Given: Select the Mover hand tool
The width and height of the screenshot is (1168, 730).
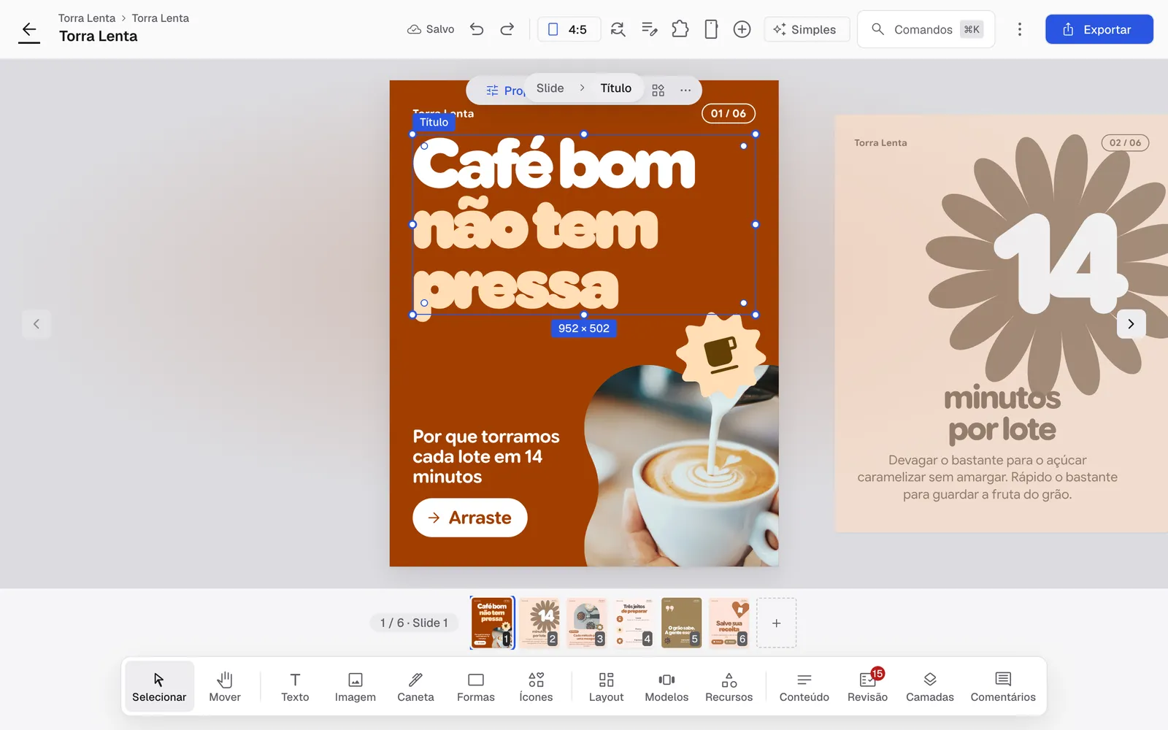Looking at the screenshot, I should 225,687.
